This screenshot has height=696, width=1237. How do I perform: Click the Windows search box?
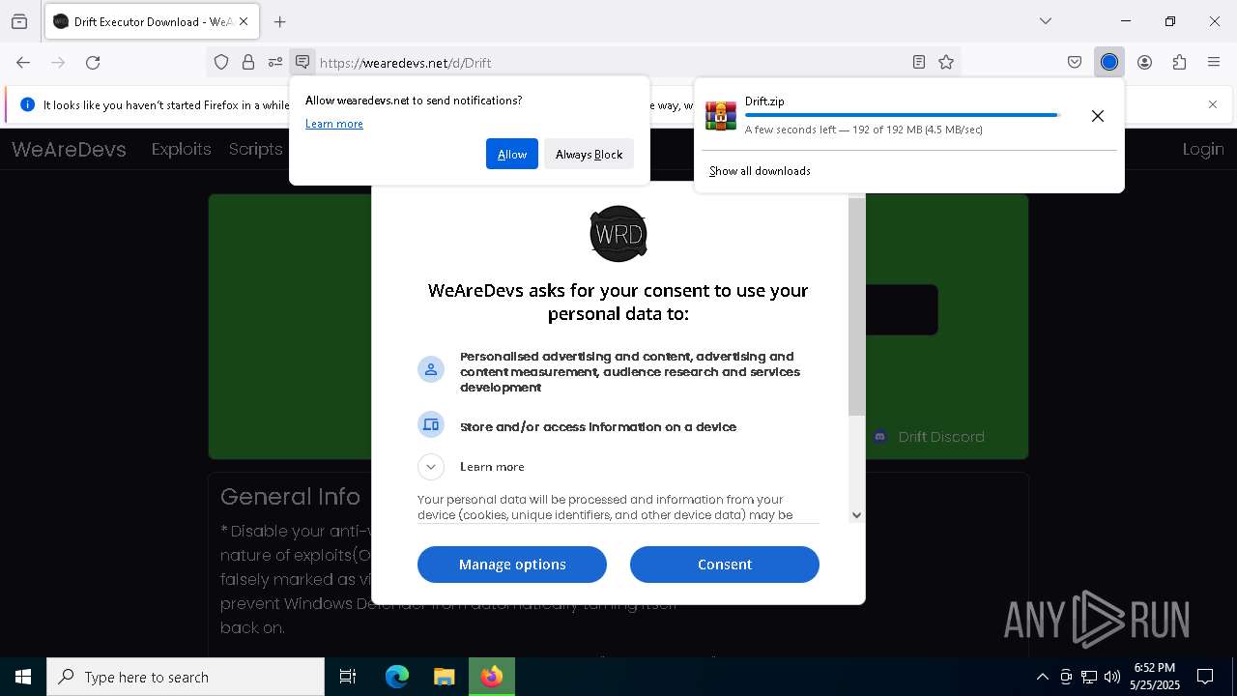click(x=186, y=677)
